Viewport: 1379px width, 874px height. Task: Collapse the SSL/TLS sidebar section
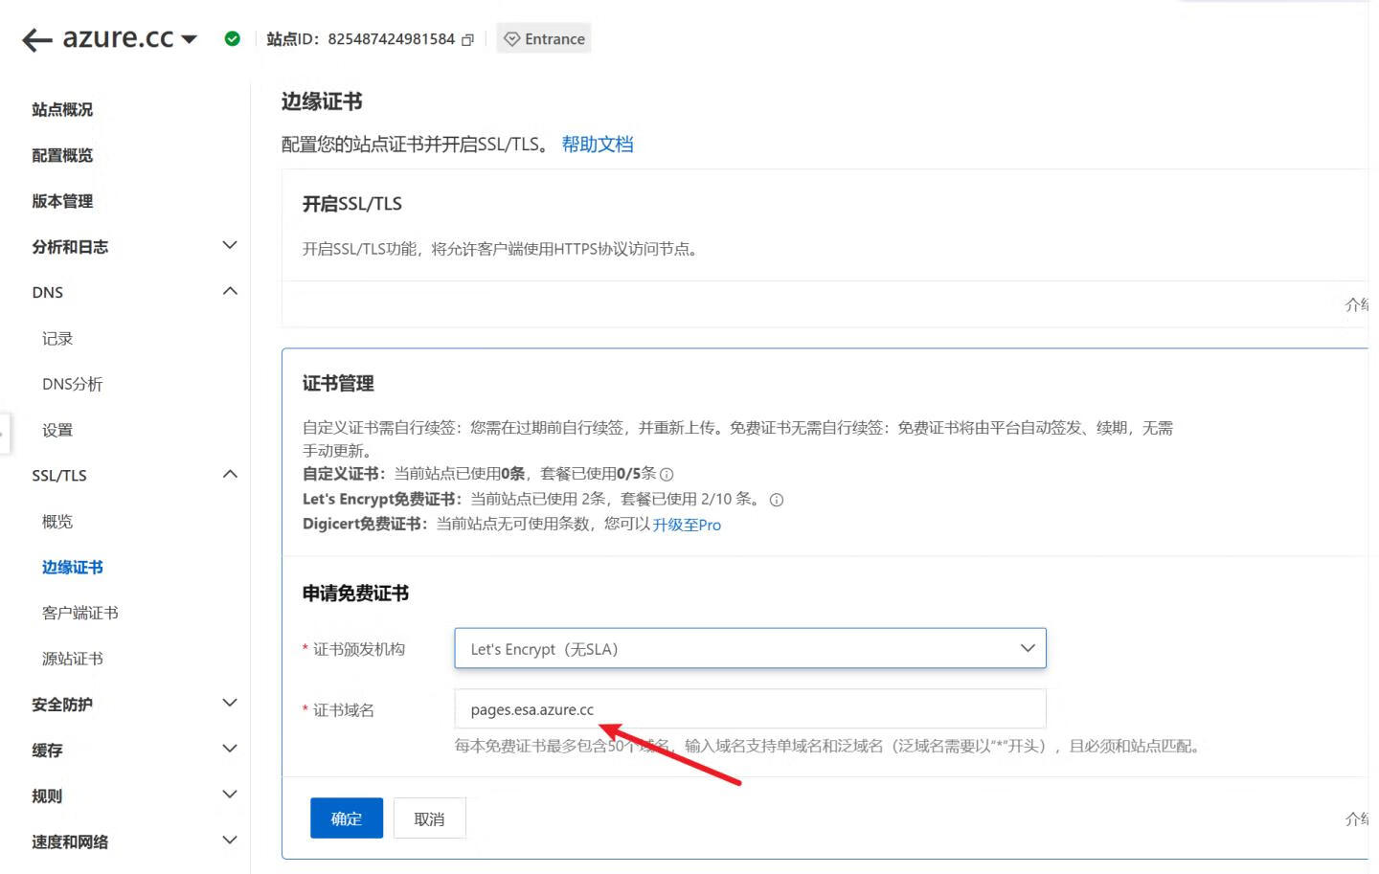pyautogui.click(x=229, y=475)
